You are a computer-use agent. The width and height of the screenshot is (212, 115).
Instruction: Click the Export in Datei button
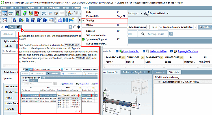pyautogui.click(x=154, y=13)
